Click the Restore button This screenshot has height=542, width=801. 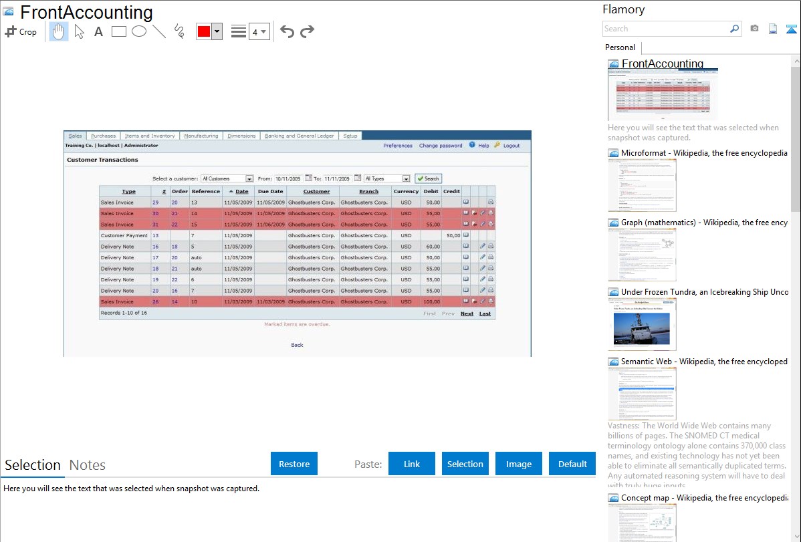[x=294, y=464]
